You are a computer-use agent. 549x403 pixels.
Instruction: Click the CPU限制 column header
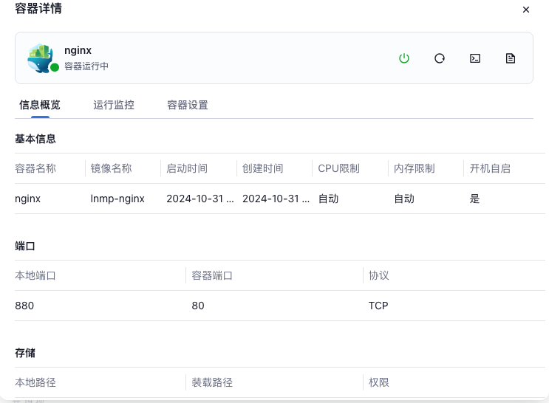point(338,168)
